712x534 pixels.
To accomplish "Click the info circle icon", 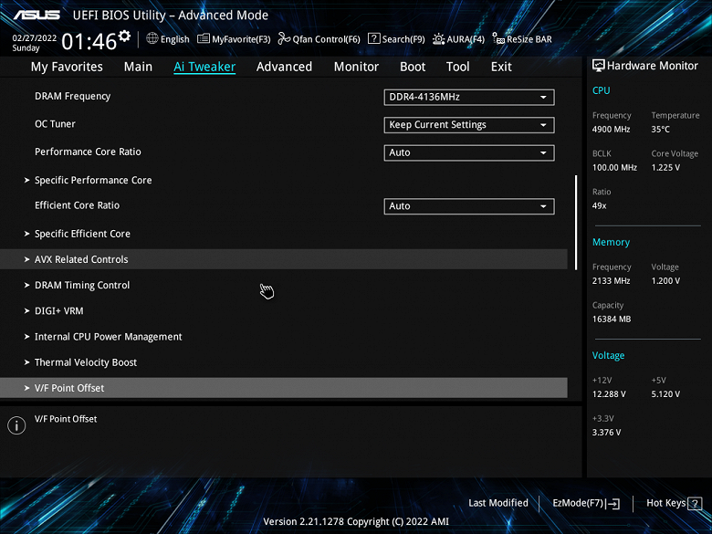I will click(x=16, y=425).
